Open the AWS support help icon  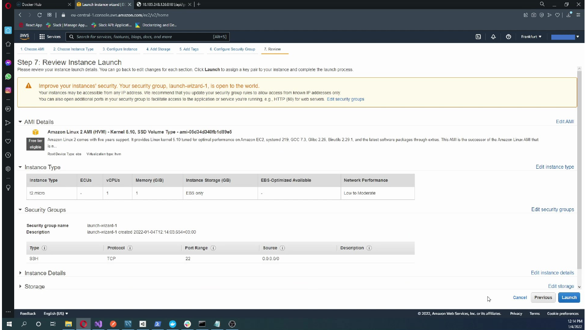509,37
